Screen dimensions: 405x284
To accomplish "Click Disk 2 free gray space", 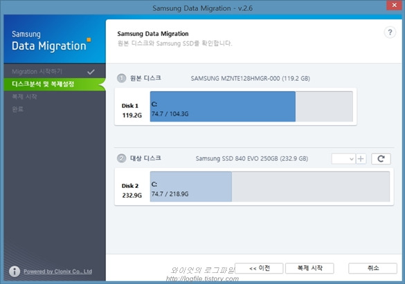I will pyautogui.click(x=311, y=187).
